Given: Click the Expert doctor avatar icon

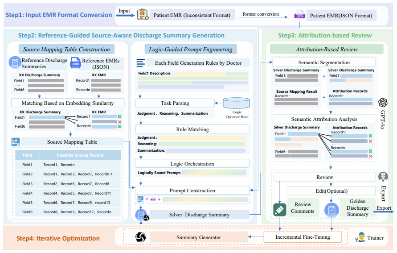Looking at the screenshot, I should (383, 177).
